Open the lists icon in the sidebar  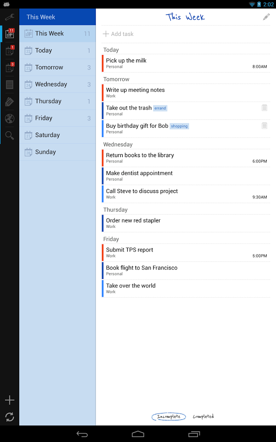(x=10, y=84)
